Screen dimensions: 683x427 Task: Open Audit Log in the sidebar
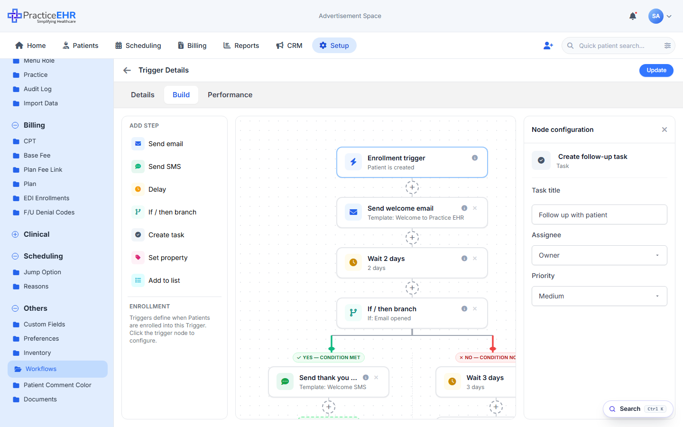37,89
